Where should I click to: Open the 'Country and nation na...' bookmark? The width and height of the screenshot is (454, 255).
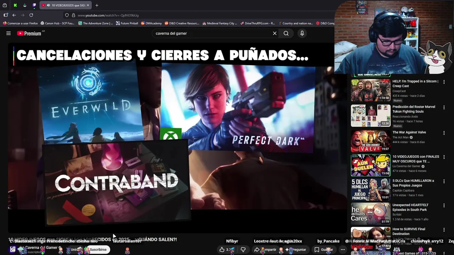click(295, 23)
